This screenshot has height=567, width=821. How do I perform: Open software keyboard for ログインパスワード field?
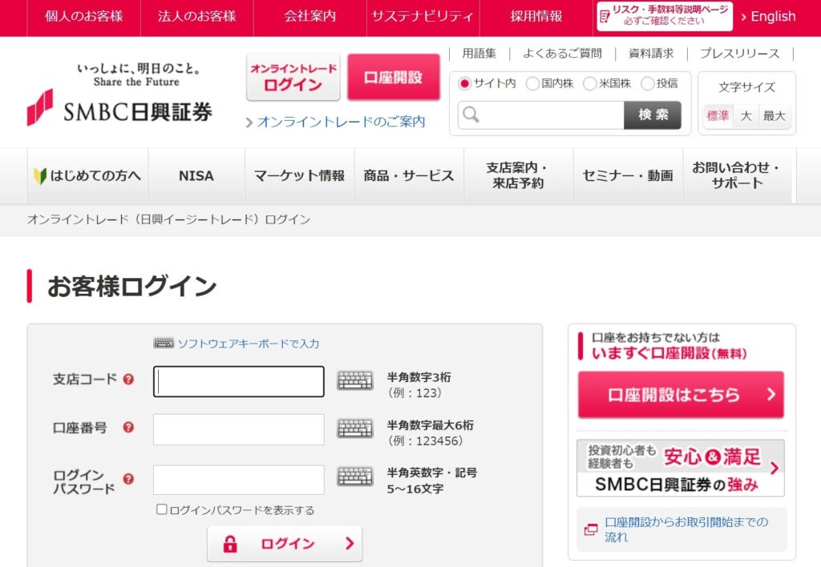(355, 477)
